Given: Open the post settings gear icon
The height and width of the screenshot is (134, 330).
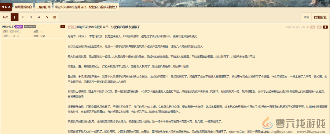Looking at the screenshot, I should [x=325, y=27].
